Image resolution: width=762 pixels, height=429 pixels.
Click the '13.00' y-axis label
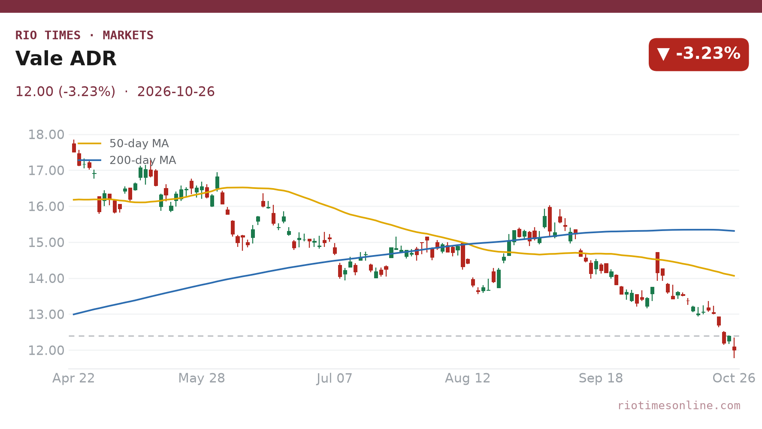(x=46, y=314)
